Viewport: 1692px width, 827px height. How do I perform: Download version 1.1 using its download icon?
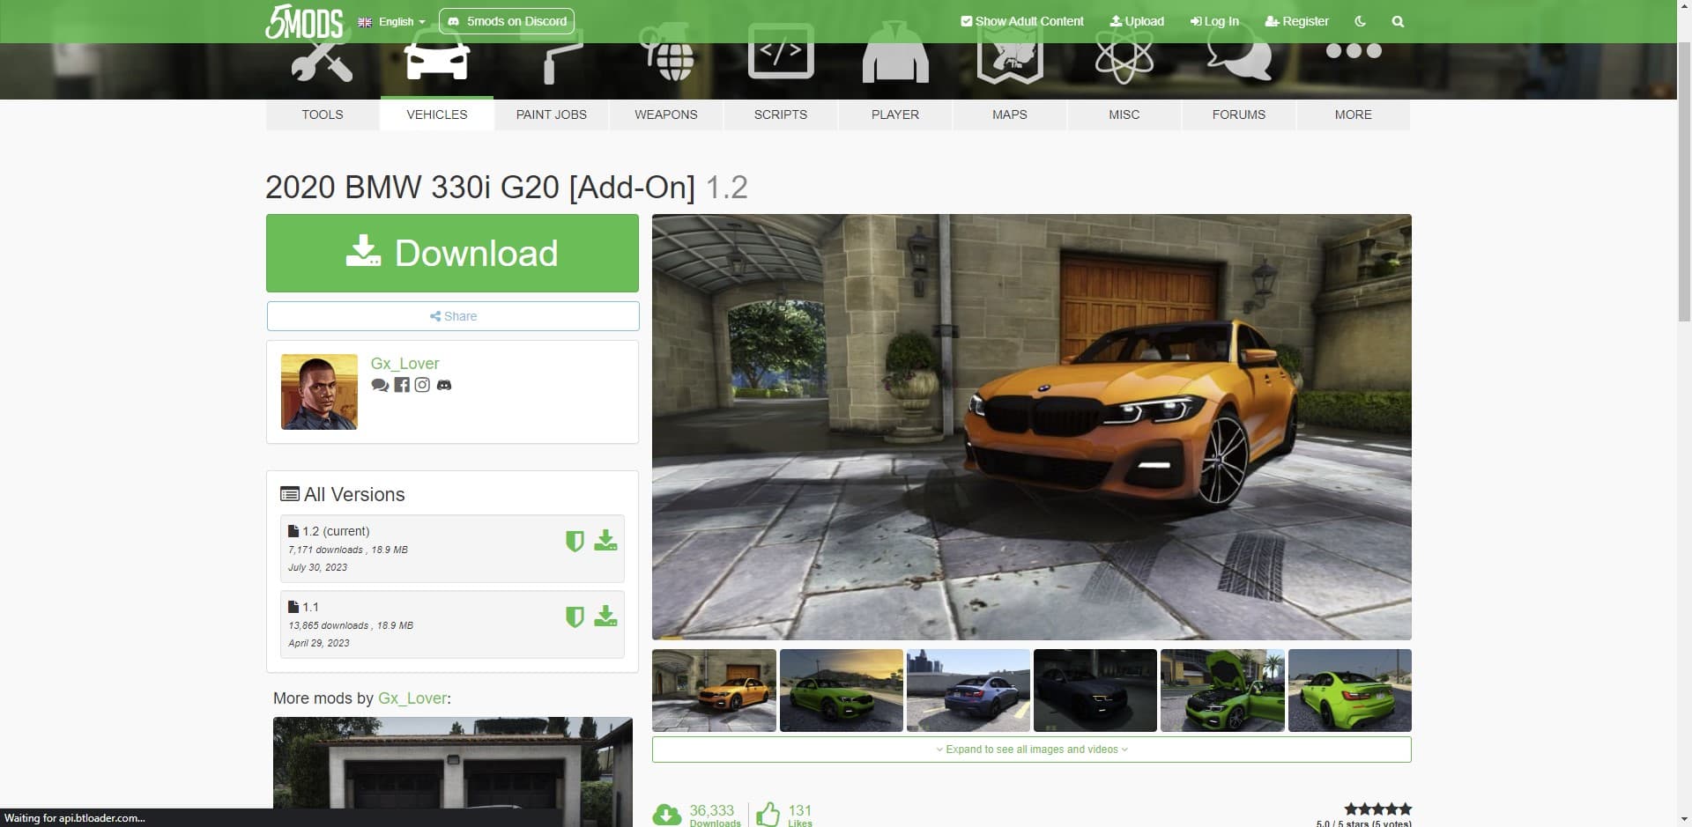pos(605,616)
